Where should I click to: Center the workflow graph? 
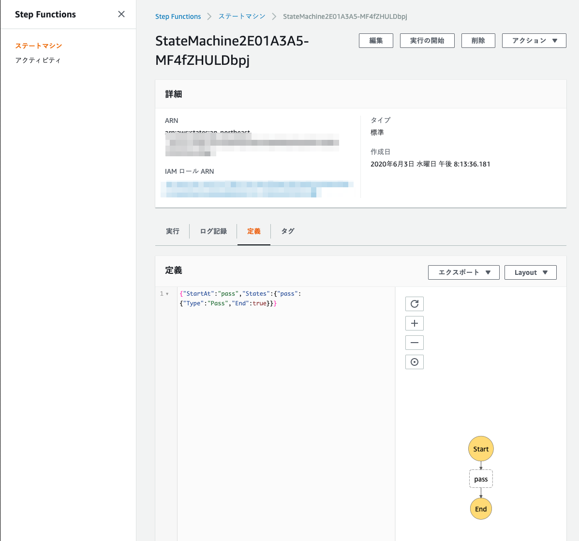click(x=415, y=362)
